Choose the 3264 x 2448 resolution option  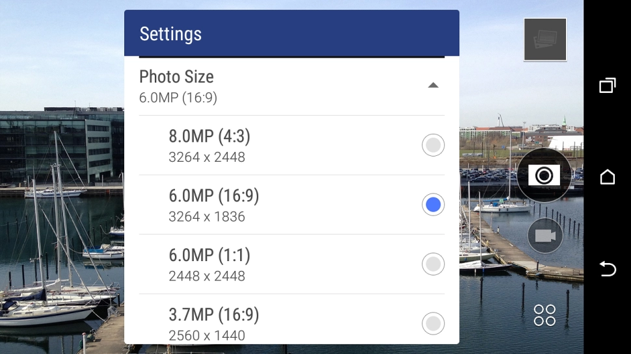coord(207,157)
